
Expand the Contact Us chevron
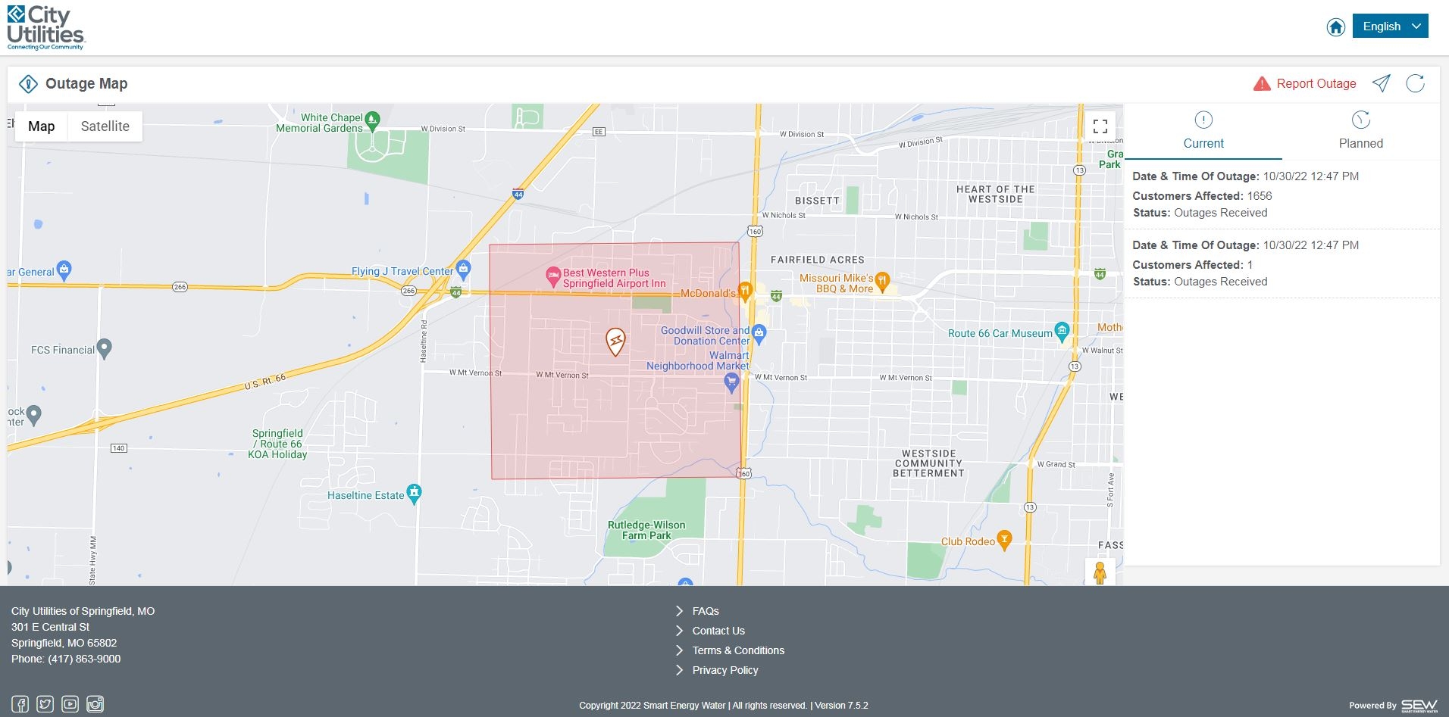680,630
